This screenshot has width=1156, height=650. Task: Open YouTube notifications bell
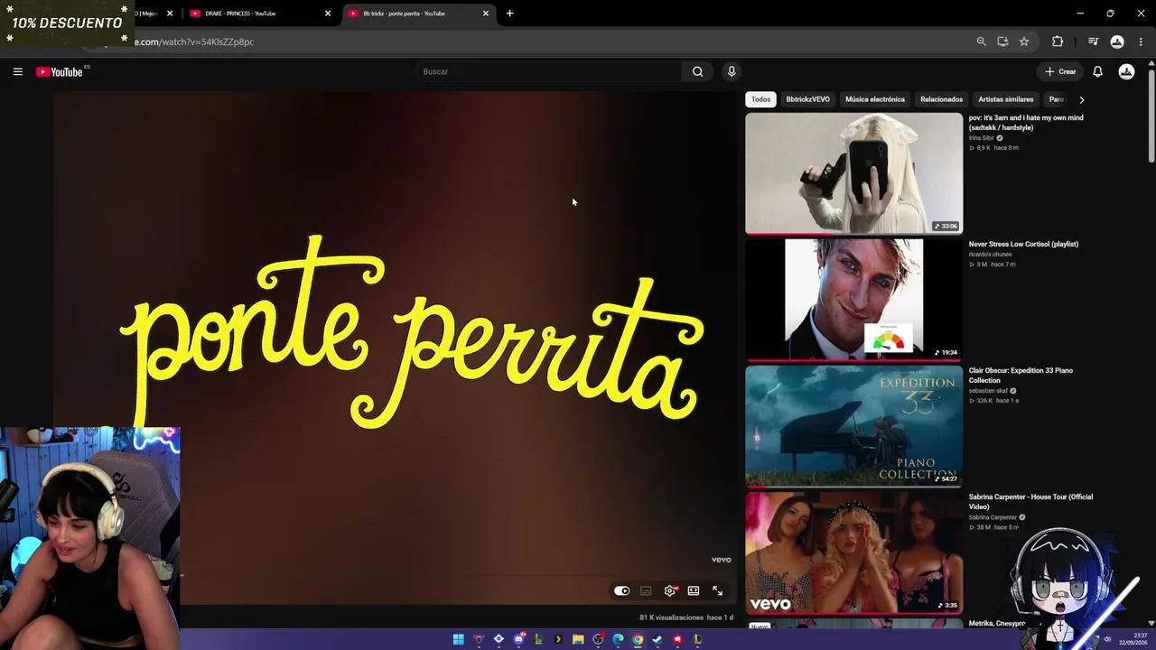[x=1097, y=71]
